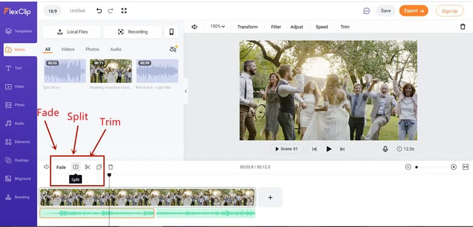
Task: Click the Local Files upload button
Action: coord(72,32)
